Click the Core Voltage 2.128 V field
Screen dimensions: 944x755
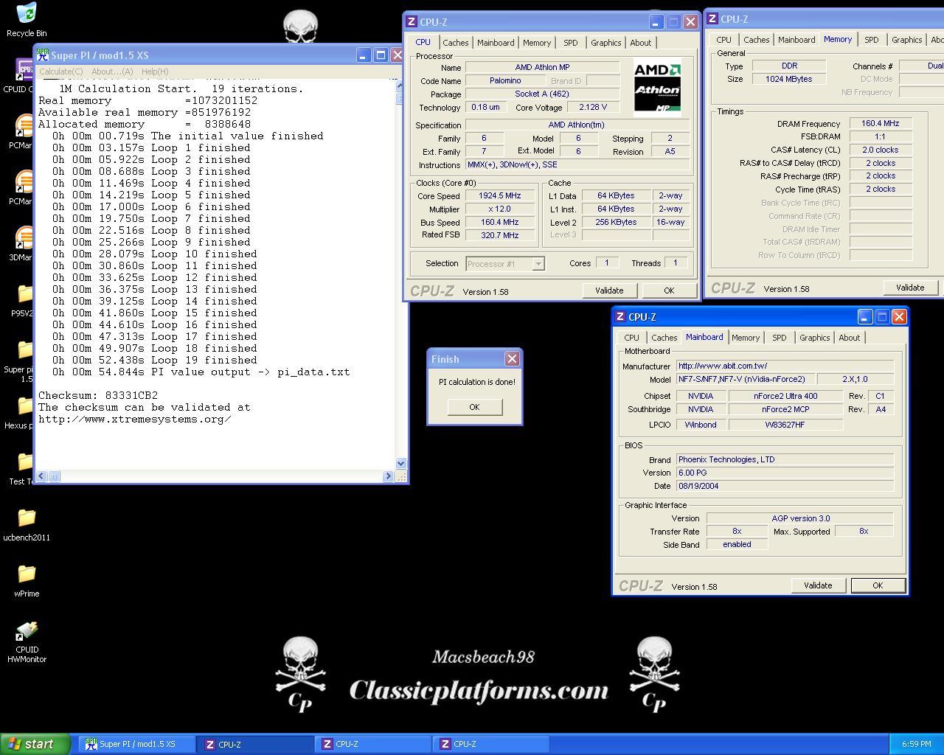click(593, 108)
